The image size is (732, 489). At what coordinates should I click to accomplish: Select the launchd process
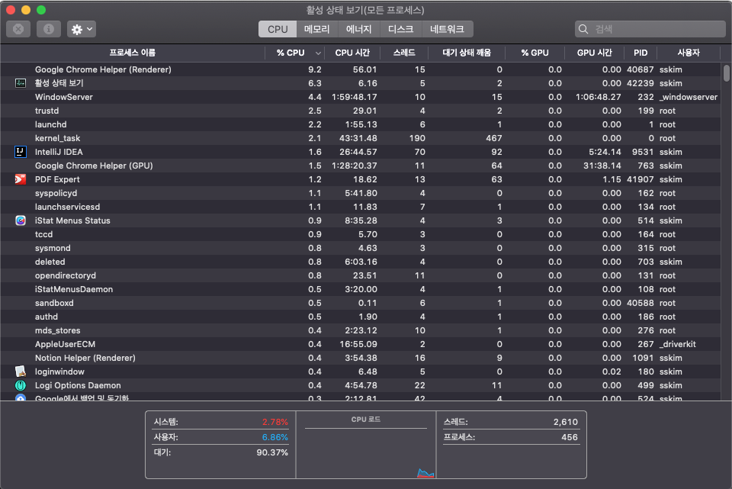click(361, 124)
